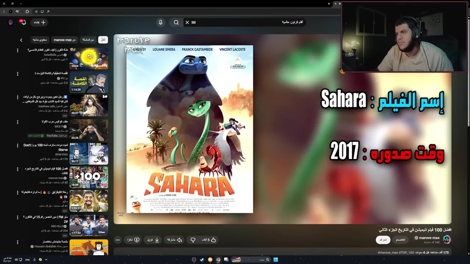This screenshot has height=264, width=470.
Task: Click the Subscribe (اشتراك) button
Action: tap(383, 240)
